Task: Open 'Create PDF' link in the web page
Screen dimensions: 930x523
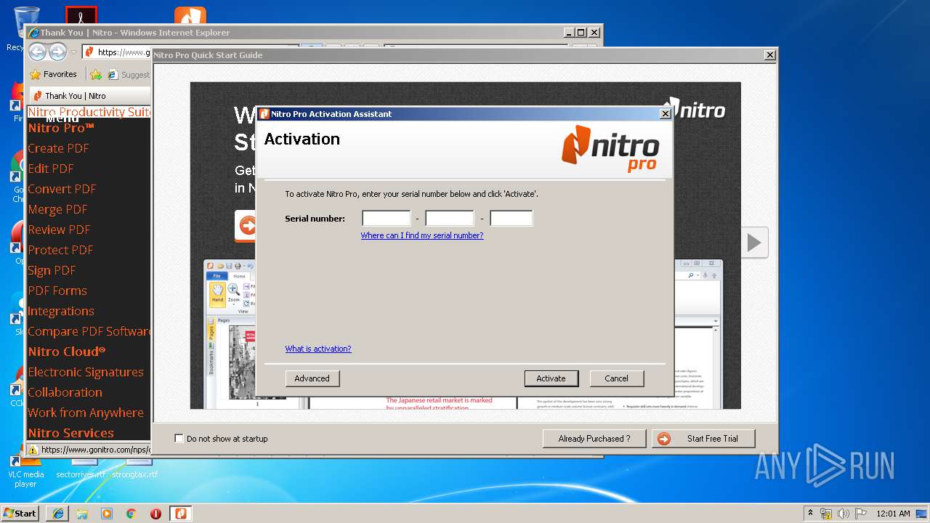Action: click(58, 148)
